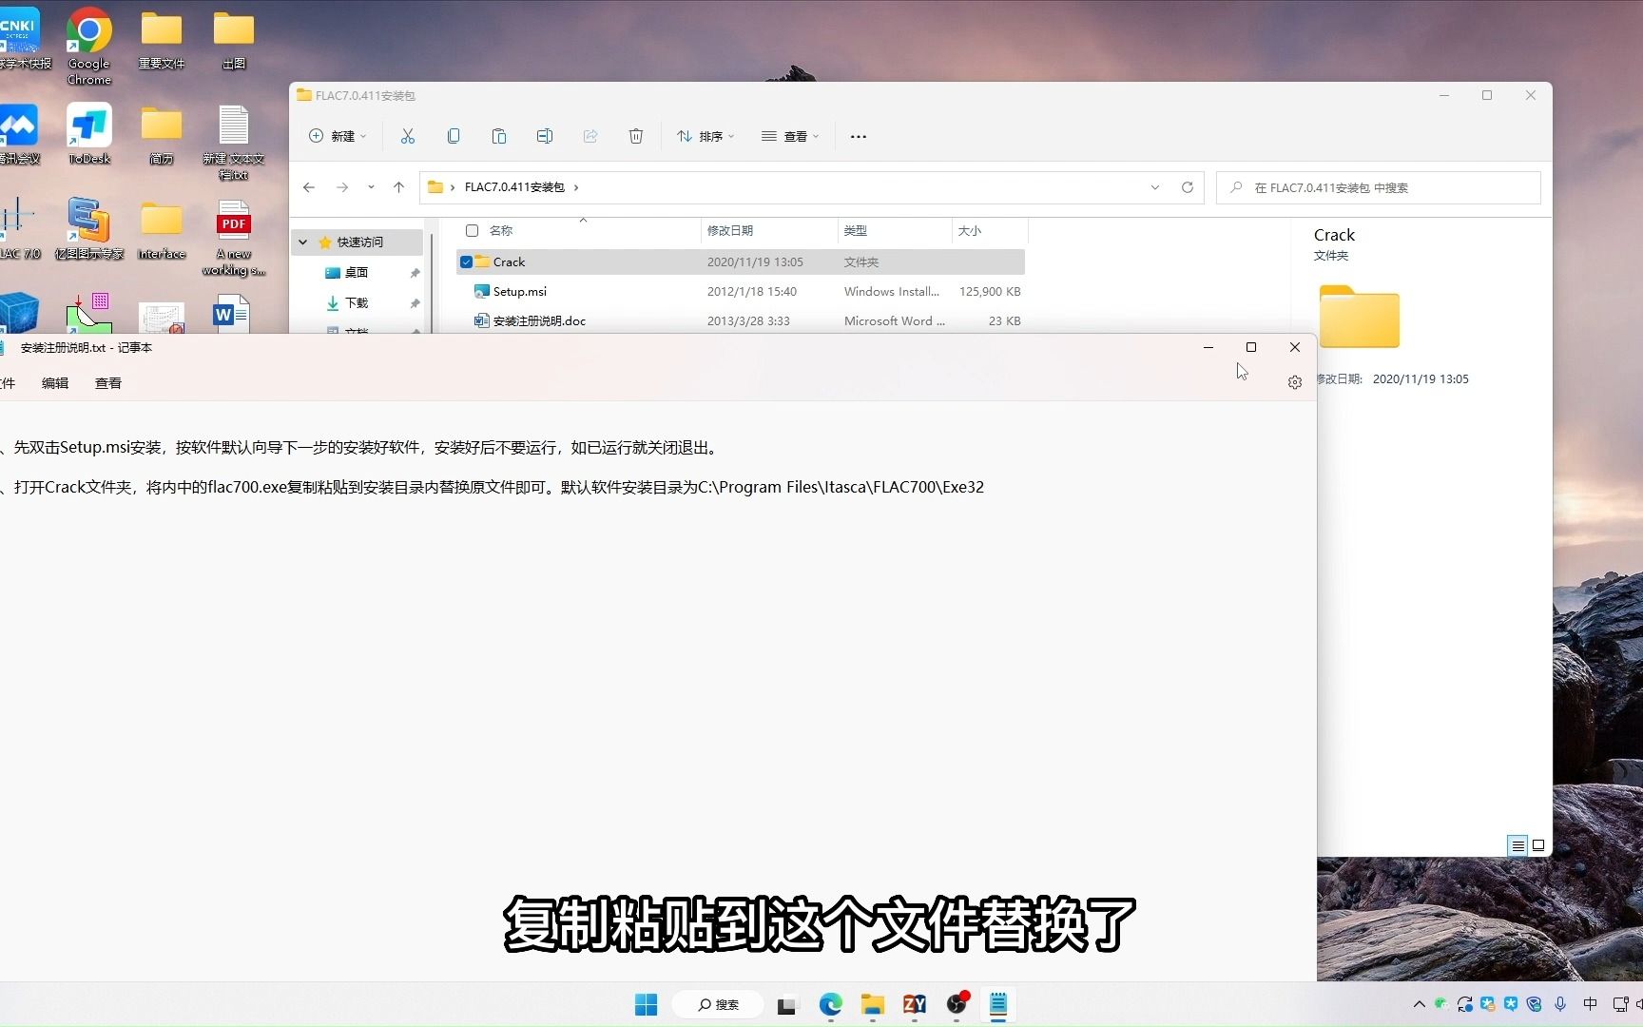Open Notepad 编辑 menu
The height and width of the screenshot is (1027, 1643).
[x=55, y=383]
